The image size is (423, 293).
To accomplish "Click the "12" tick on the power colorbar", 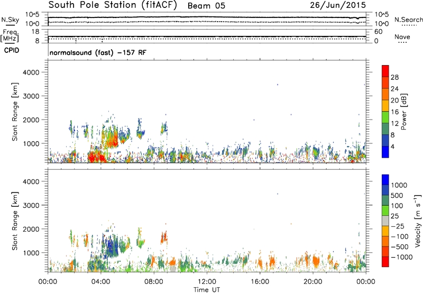I will click(x=394, y=124).
